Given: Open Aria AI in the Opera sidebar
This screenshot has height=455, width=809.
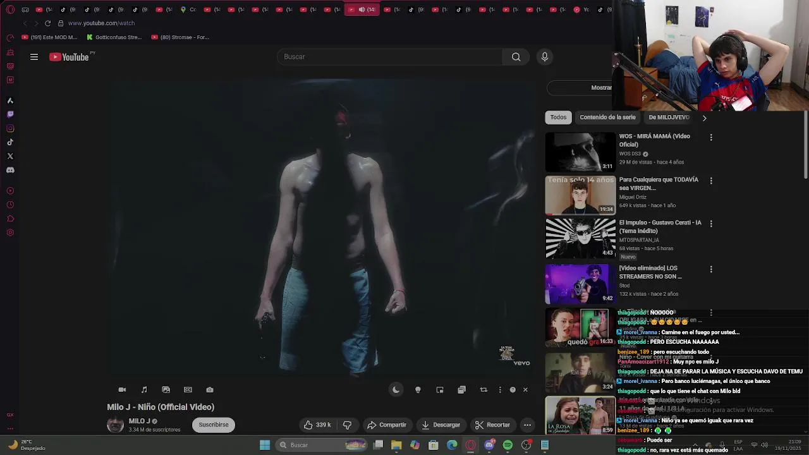Looking at the screenshot, I should [10, 100].
